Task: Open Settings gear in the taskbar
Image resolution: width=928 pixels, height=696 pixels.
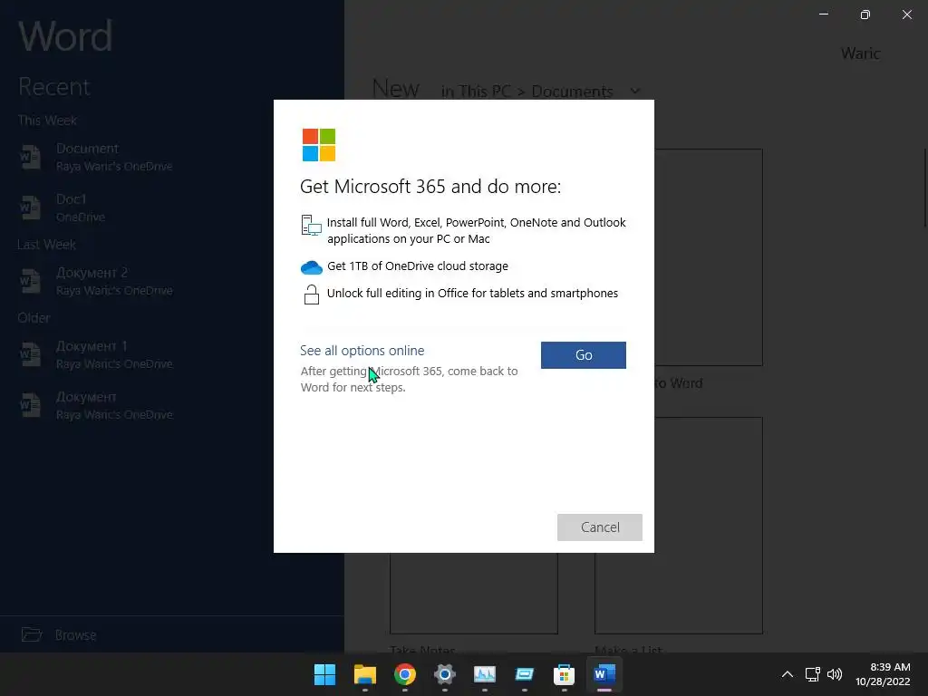Action: 444,674
